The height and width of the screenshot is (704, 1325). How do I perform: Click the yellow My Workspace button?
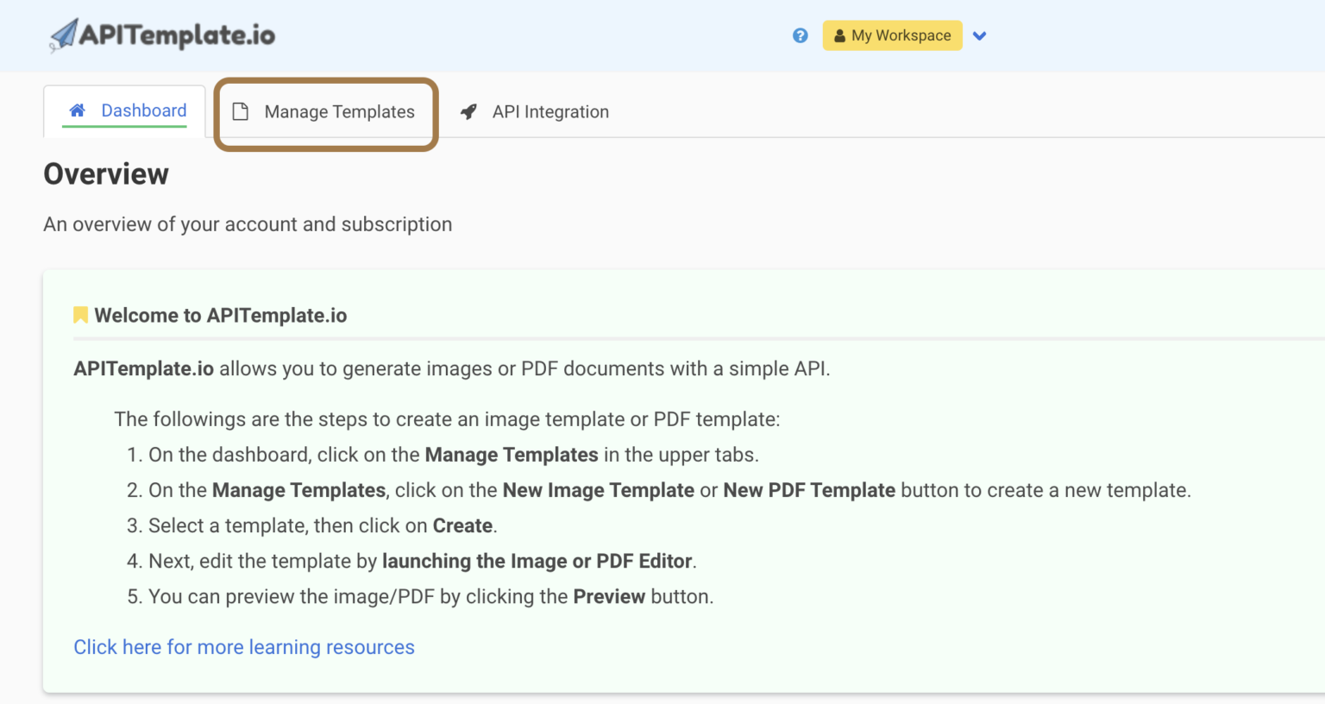coord(892,35)
